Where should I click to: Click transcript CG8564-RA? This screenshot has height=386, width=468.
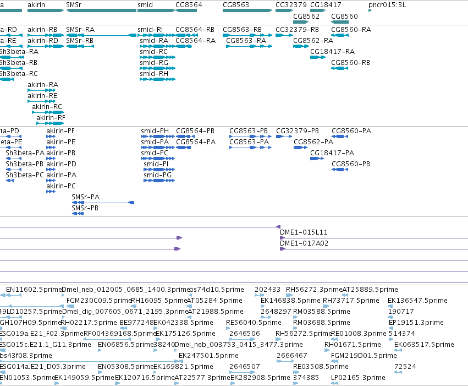click(195, 41)
